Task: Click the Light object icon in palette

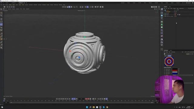Action: 162,45
